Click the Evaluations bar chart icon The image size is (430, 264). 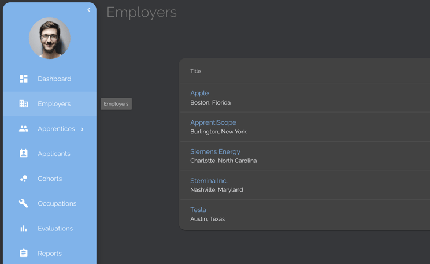pyautogui.click(x=24, y=228)
